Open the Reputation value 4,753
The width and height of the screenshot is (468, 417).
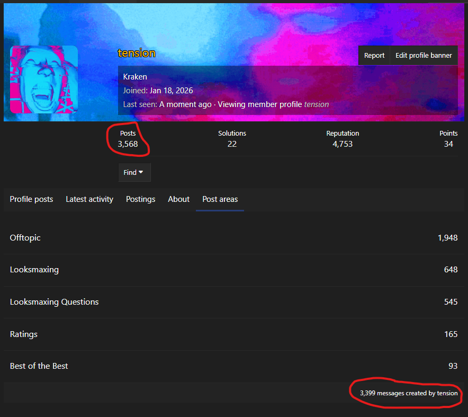click(343, 144)
